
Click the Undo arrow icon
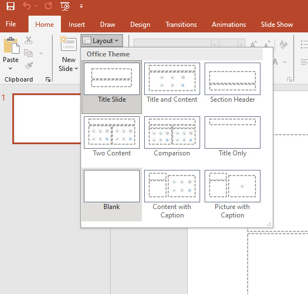coord(27,6)
